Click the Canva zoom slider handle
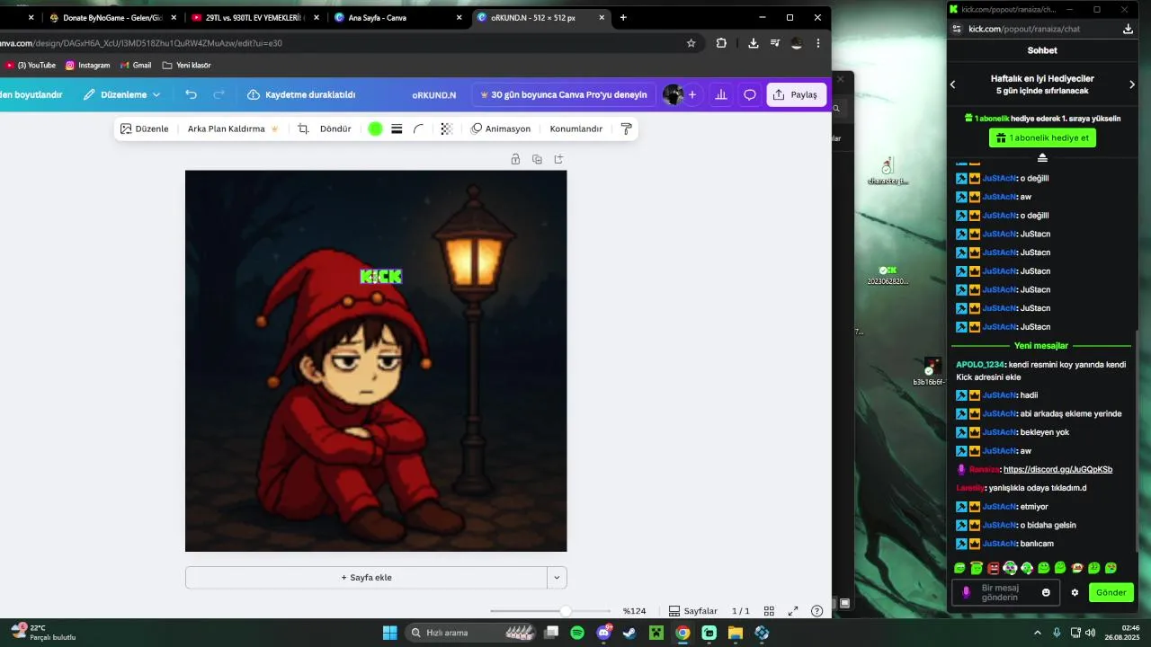Screen dimensions: 1151x647 point(566,611)
